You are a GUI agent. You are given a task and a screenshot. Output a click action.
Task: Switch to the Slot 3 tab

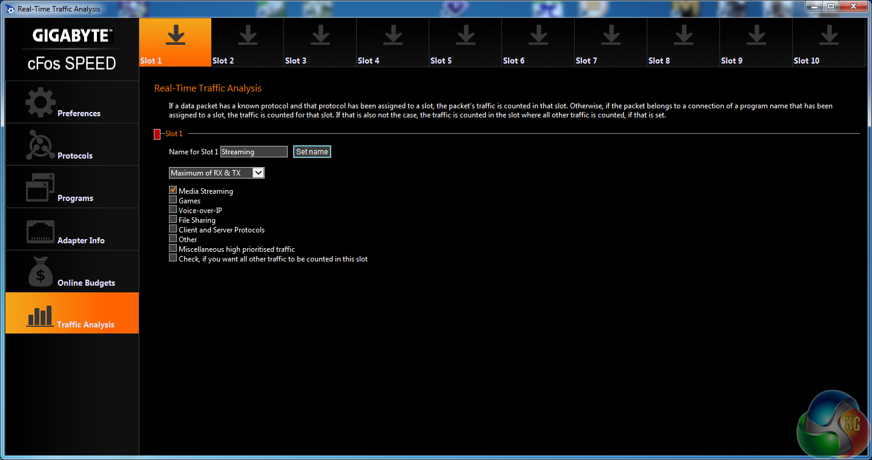pos(320,42)
